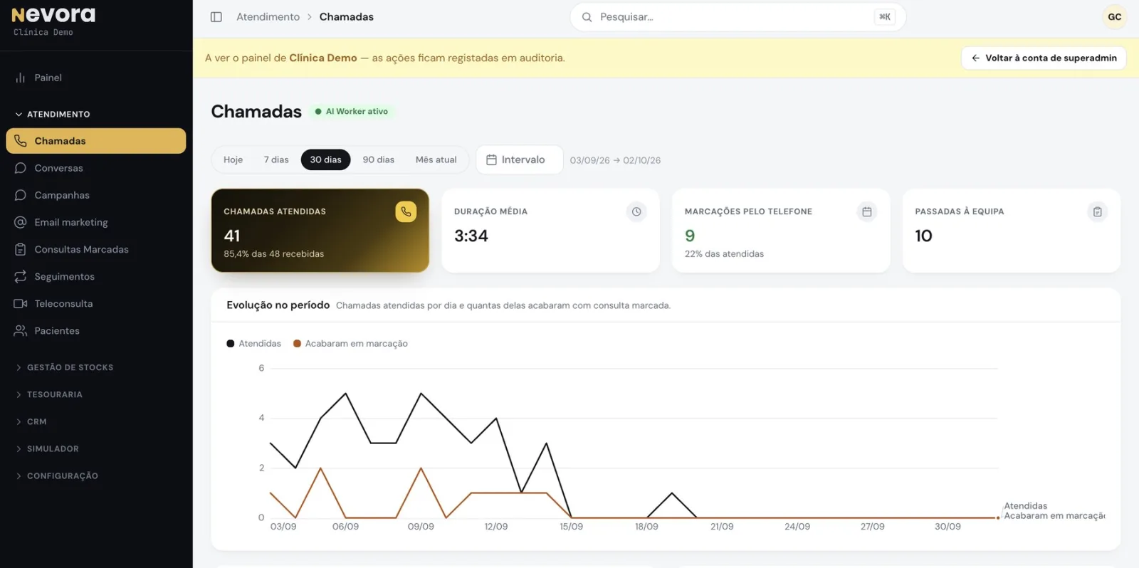Click the Conversas chat bubble icon
The image size is (1139, 568).
(x=21, y=168)
